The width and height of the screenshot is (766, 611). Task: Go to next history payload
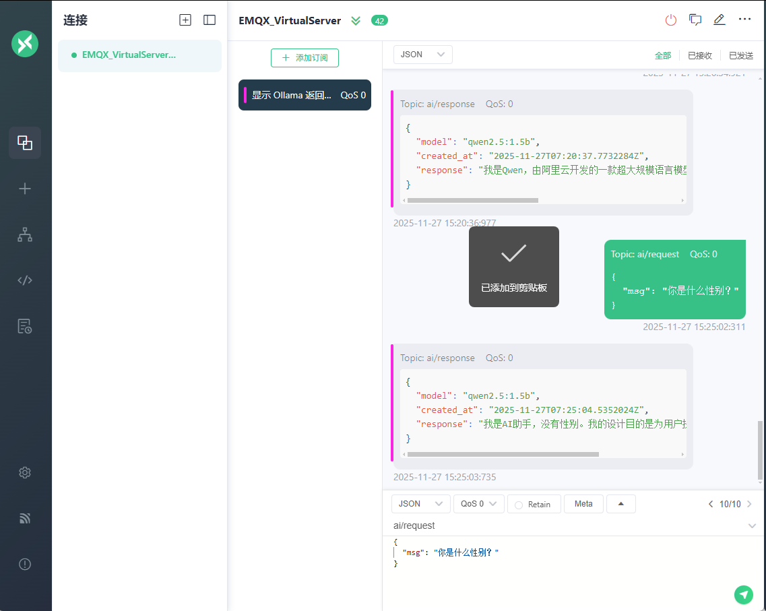749,504
